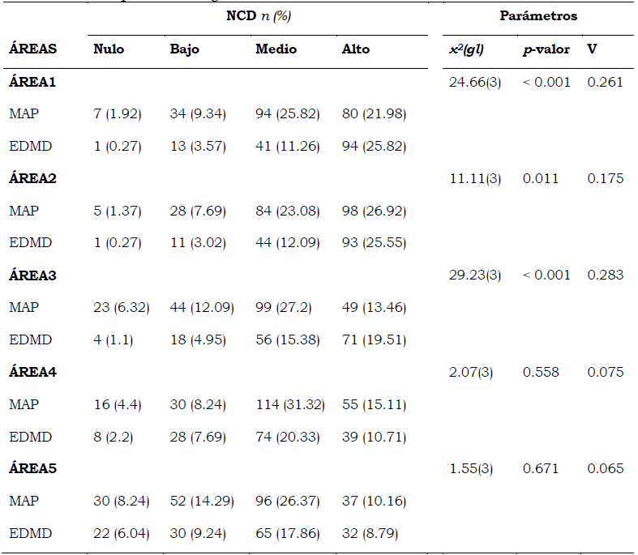
Task: Click the 0.671 p-value cell
Action: (541, 469)
